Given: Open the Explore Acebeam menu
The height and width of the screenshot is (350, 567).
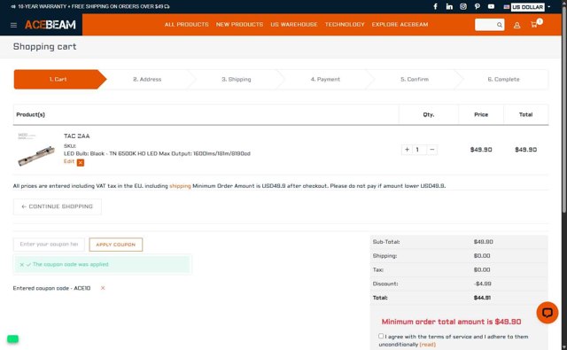Looking at the screenshot, I should 400,24.
